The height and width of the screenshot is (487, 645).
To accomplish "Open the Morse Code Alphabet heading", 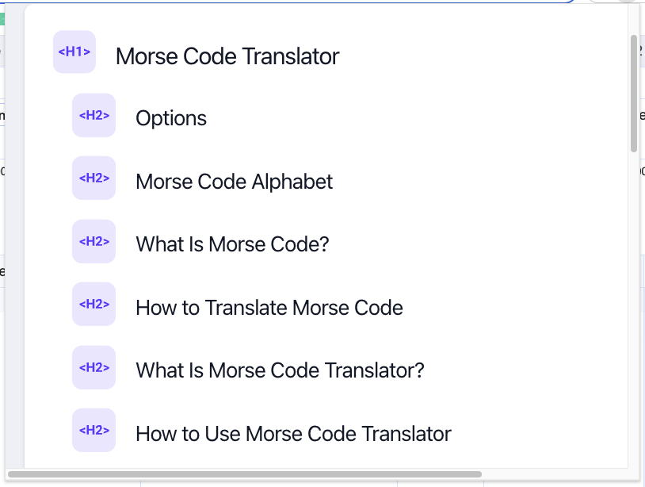I will click(x=235, y=182).
